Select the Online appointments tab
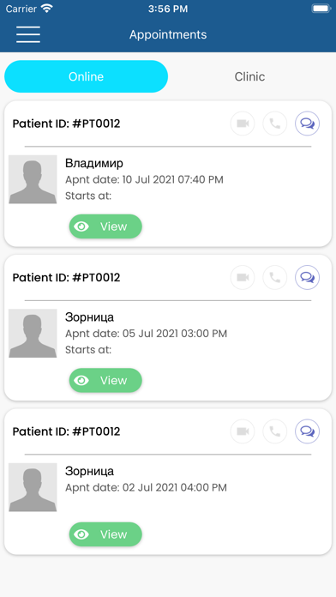The image size is (336, 597). (86, 76)
